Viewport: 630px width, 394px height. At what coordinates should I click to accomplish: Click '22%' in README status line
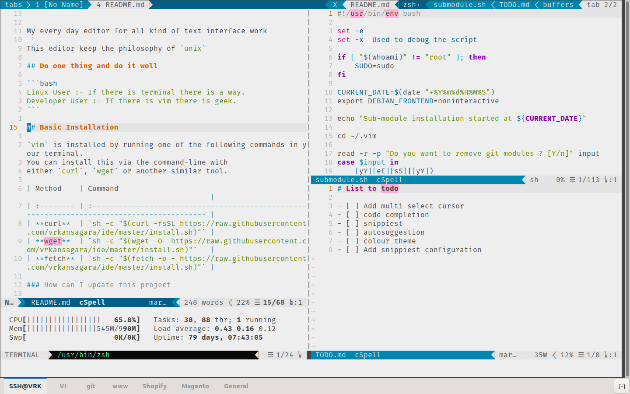tap(243, 303)
